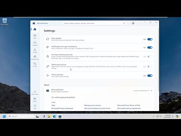Click Microsoft Store icon in the taskbar
The width and height of the screenshot is (181, 136).
(60, 116)
